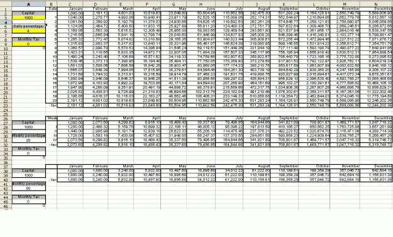The width and height of the screenshot is (393, 237).
Task: Click the March cell 5,832.00 in row 40
Action: [x=121, y=180]
